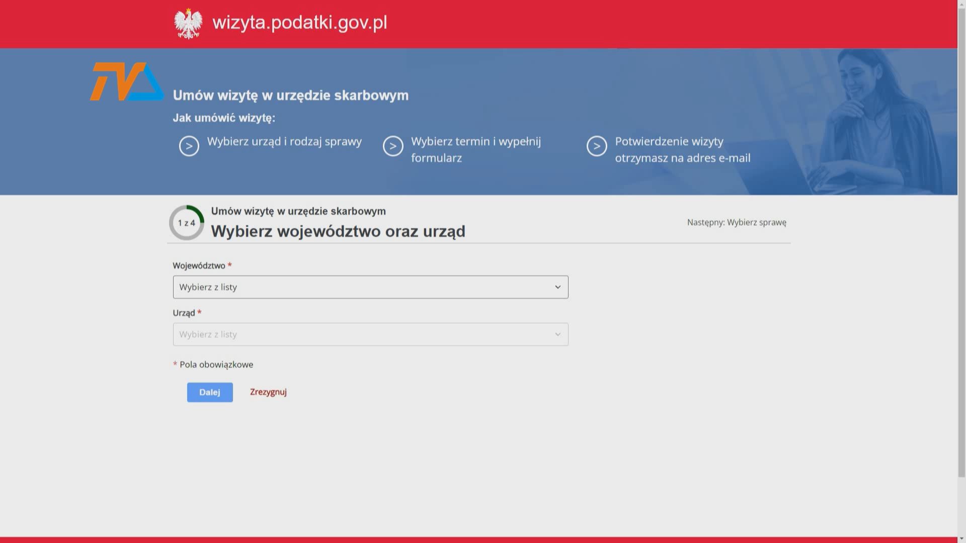Click the Polish eagle emblem
This screenshot has height=543, width=966.
coord(188,24)
